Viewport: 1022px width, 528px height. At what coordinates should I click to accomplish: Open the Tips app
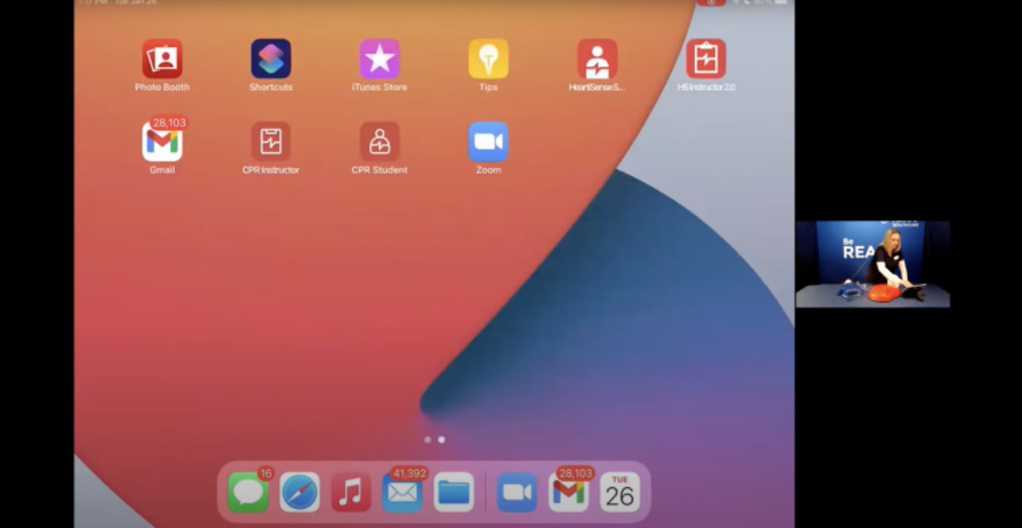pos(488,59)
